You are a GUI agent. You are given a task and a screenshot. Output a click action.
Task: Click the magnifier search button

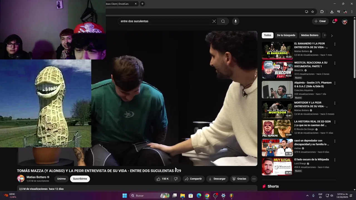pos(223,21)
